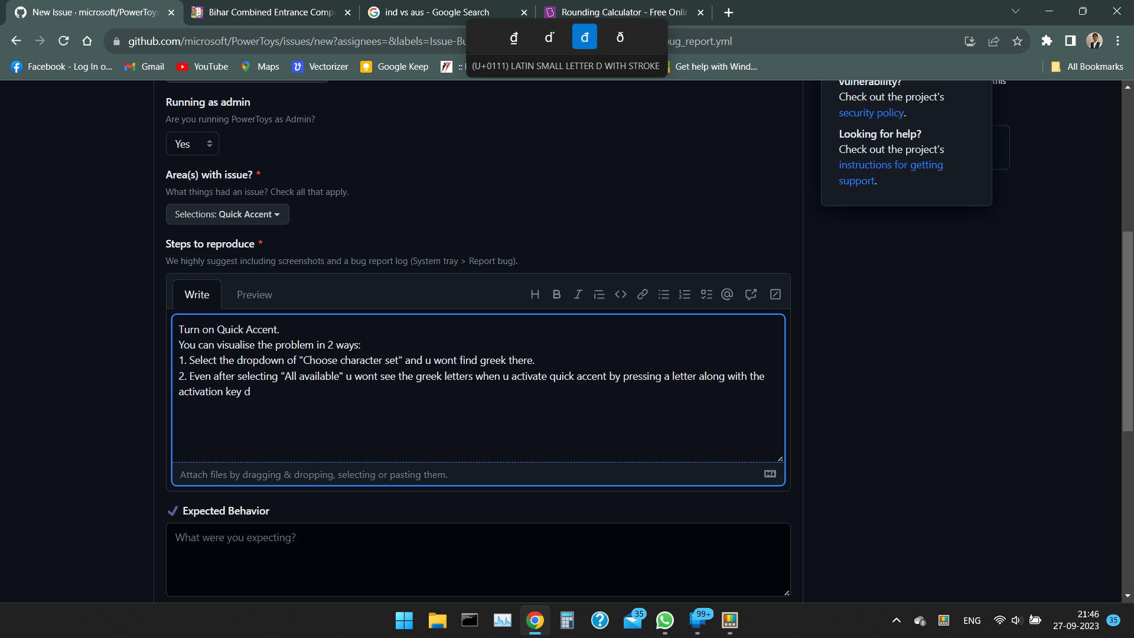Open instructions for getting support link
This screenshot has height=638, width=1134.
tap(890, 165)
